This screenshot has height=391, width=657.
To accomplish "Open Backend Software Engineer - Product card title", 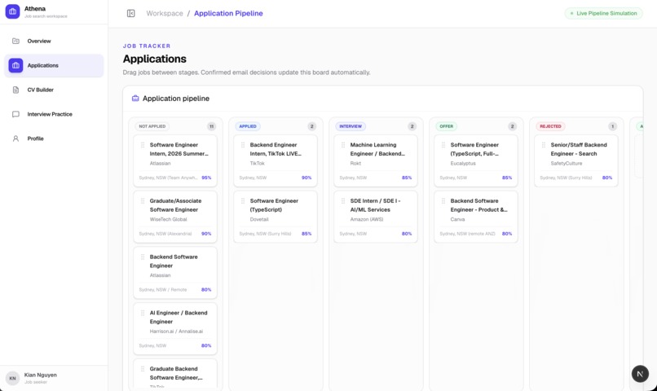I will click(x=479, y=205).
